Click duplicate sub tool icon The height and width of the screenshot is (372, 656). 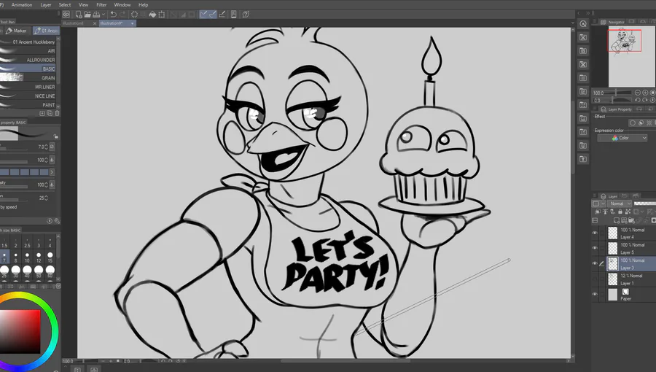(x=50, y=113)
